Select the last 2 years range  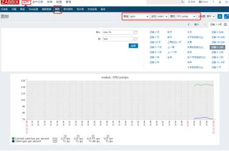[x=155, y=62]
